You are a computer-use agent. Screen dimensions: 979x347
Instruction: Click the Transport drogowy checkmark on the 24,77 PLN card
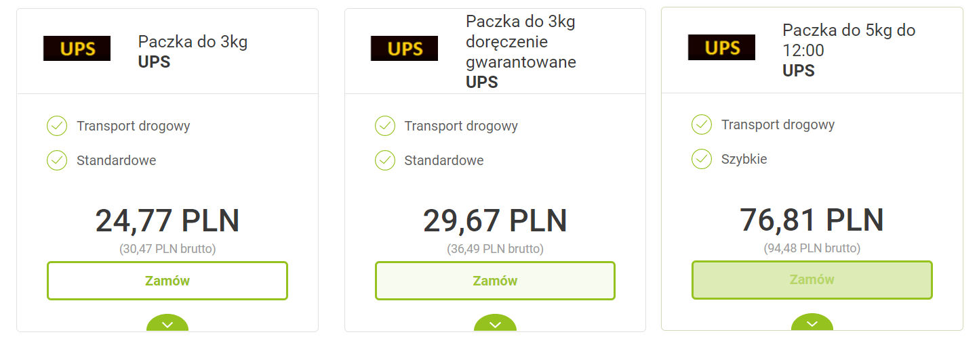pyautogui.click(x=57, y=126)
